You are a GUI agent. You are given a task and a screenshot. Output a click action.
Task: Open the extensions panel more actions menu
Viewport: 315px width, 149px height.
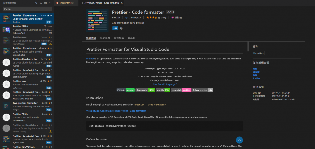click(50, 3)
